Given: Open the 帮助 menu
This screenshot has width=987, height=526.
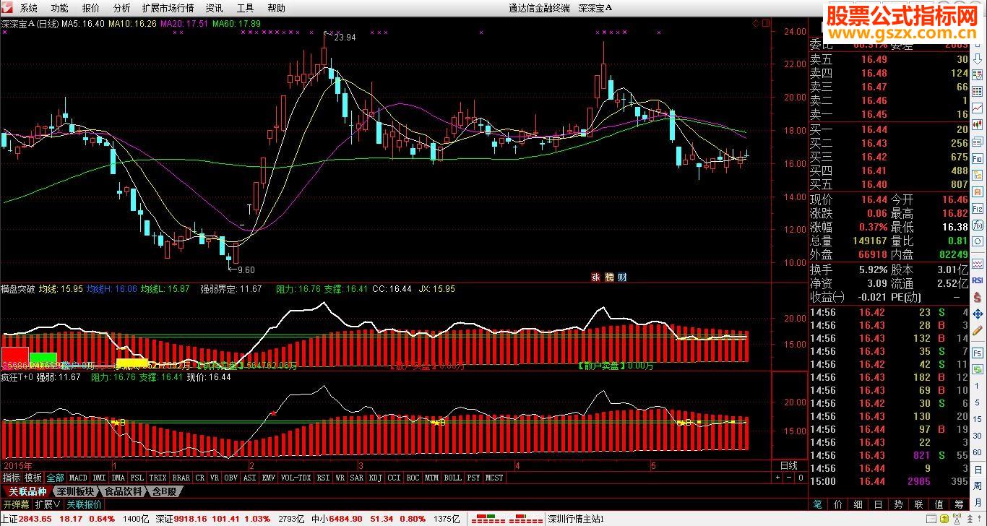Looking at the screenshot, I should [276, 8].
